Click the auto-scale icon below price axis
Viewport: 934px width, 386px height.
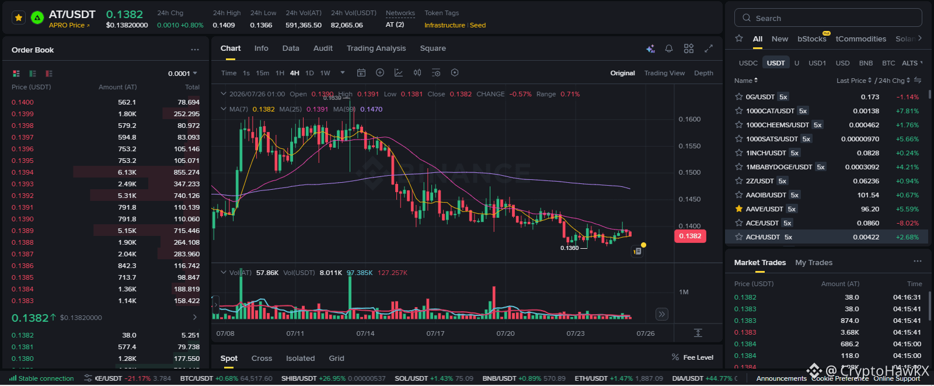(x=698, y=333)
